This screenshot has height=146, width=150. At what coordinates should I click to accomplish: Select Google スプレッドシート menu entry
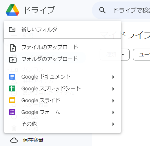click(63, 88)
